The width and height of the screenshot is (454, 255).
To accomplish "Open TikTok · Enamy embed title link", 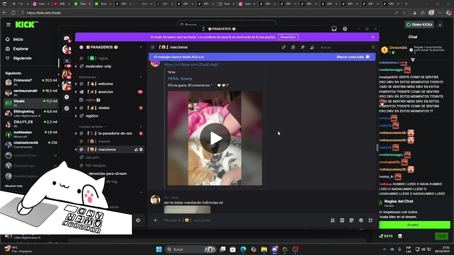I will pos(180,79).
